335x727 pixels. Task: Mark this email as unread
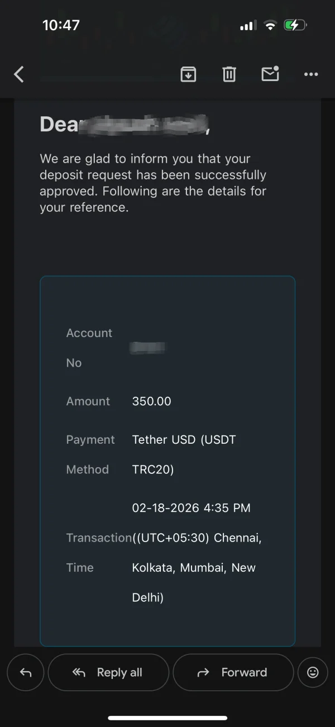click(270, 74)
